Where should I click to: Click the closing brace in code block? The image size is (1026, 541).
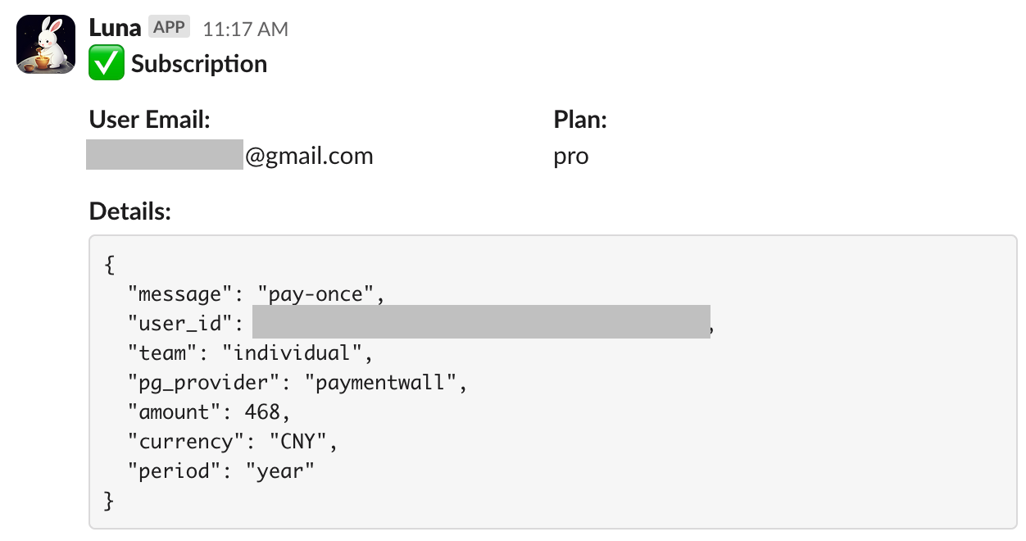(110, 501)
